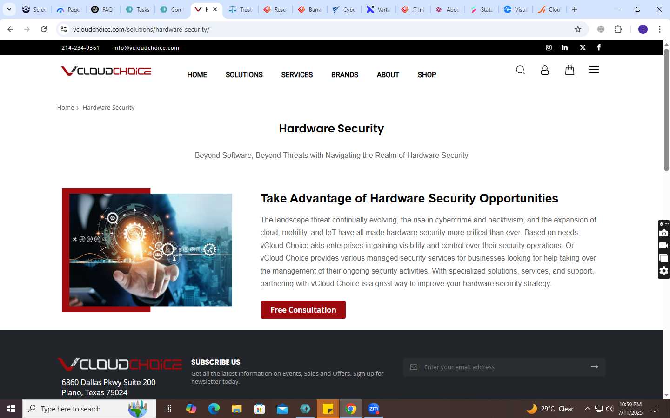670x418 pixels.
Task: Click the vCloudChoice header logo
Action: pos(106,71)
